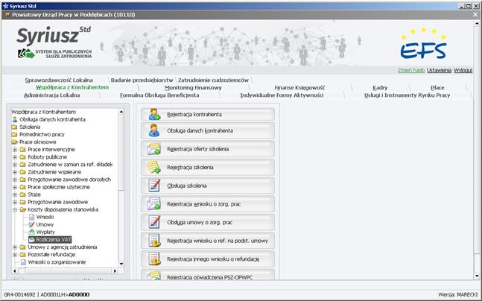Expand Zatrudnienie w zamian za ref. składek node
482x301 pixels.
[x=15, y=165]
